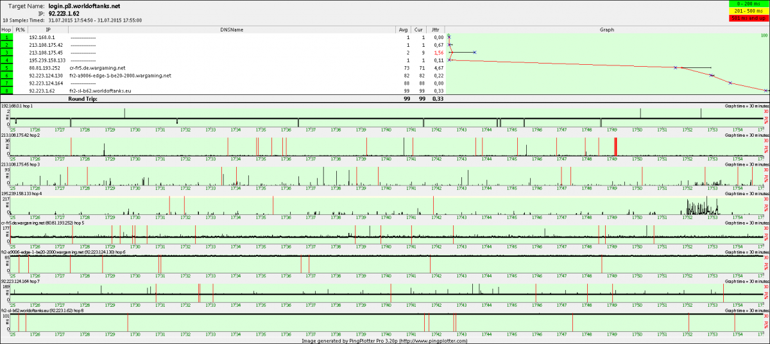Select the green hop 4 number box
Viewport: 770px width, 344px height.
coord(6,60)
